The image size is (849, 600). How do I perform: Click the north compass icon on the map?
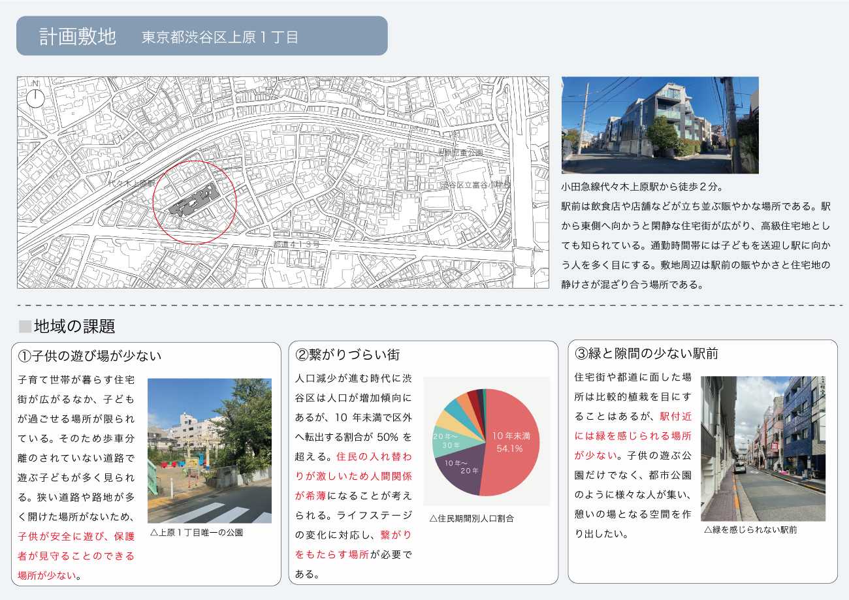tap(35, 97)
